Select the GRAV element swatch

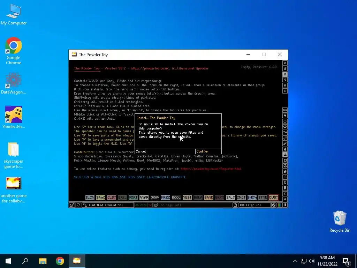point(155,198)
